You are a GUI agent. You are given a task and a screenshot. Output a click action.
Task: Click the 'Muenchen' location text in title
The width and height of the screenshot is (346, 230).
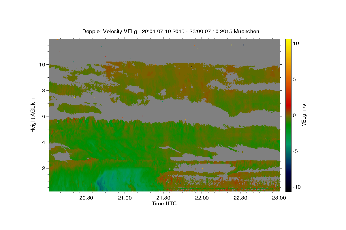[x=247, y=31]
